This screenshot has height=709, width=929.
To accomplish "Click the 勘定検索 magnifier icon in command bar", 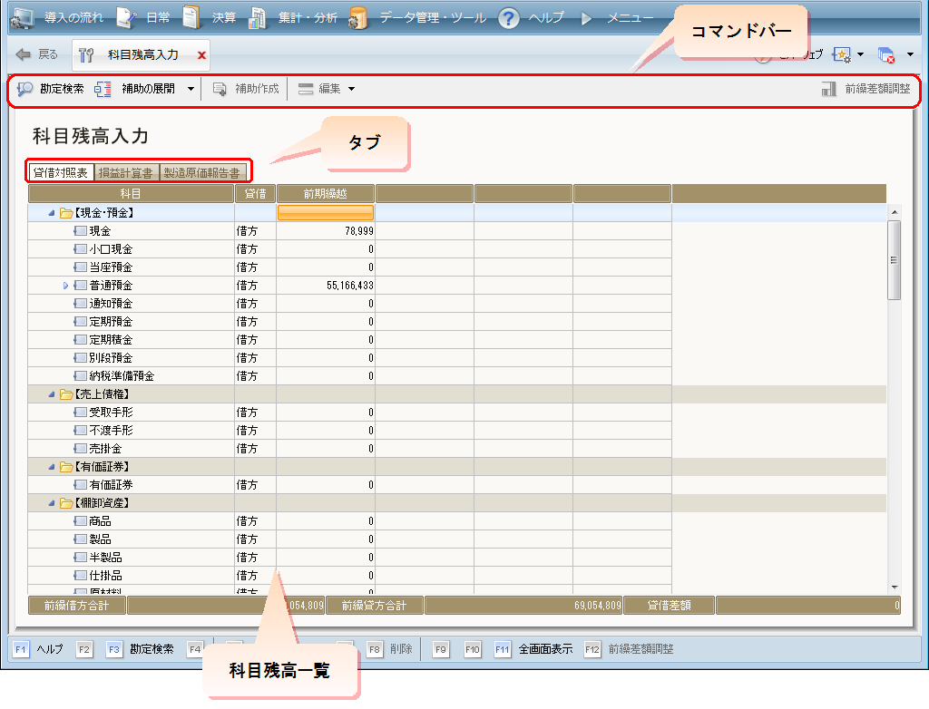I will pos(24,89).
